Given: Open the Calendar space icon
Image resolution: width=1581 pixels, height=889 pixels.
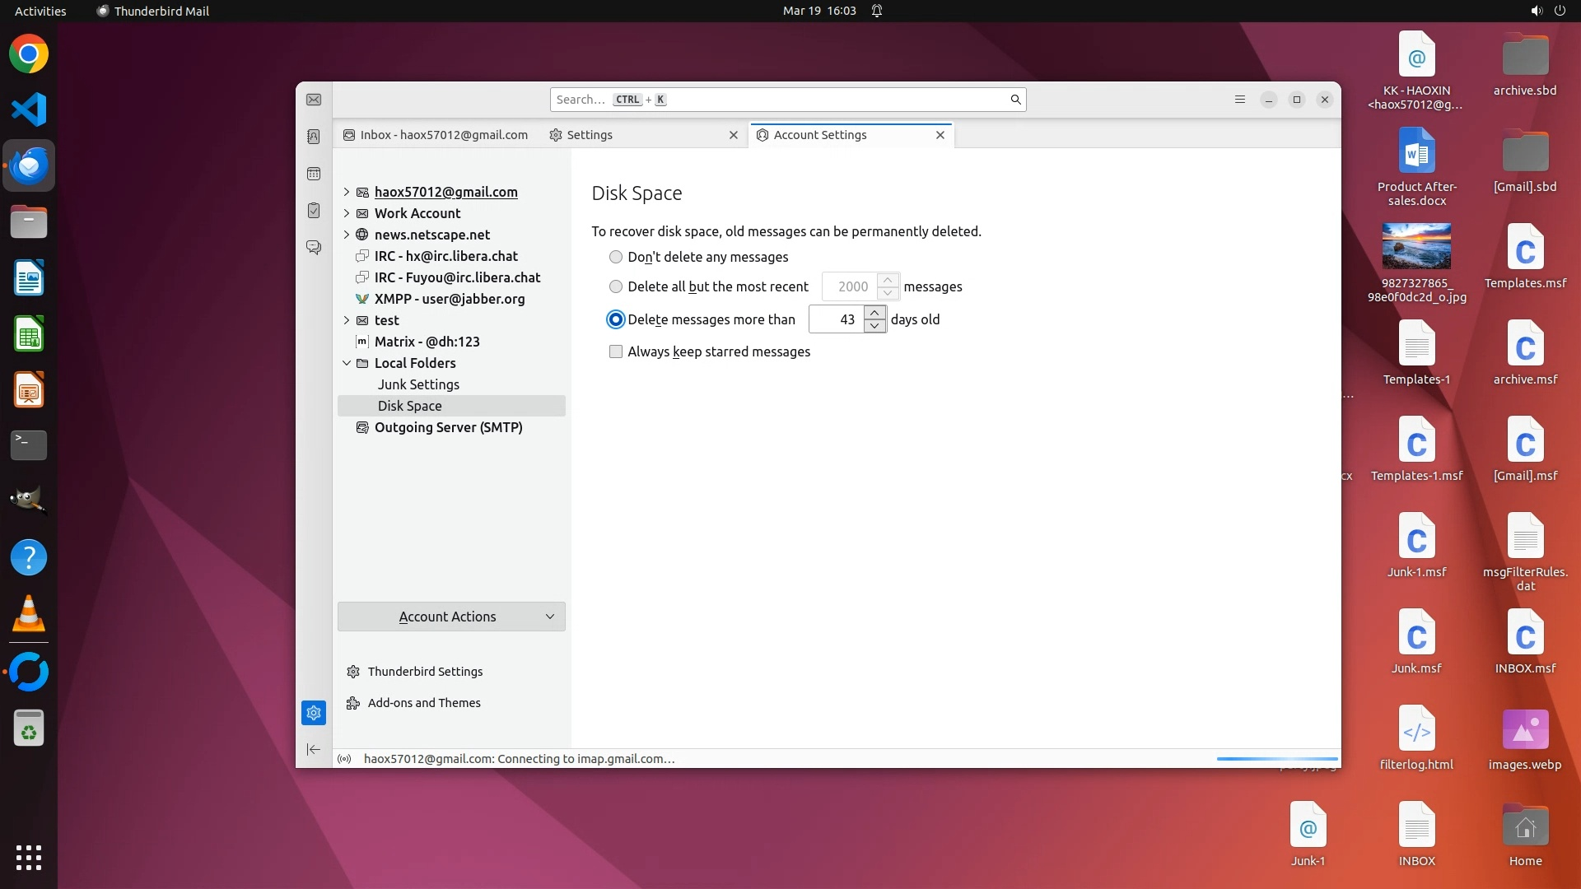Looking at the screenshot, I should [314, 174].
